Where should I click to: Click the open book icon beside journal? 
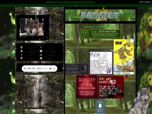pos(41,58)
